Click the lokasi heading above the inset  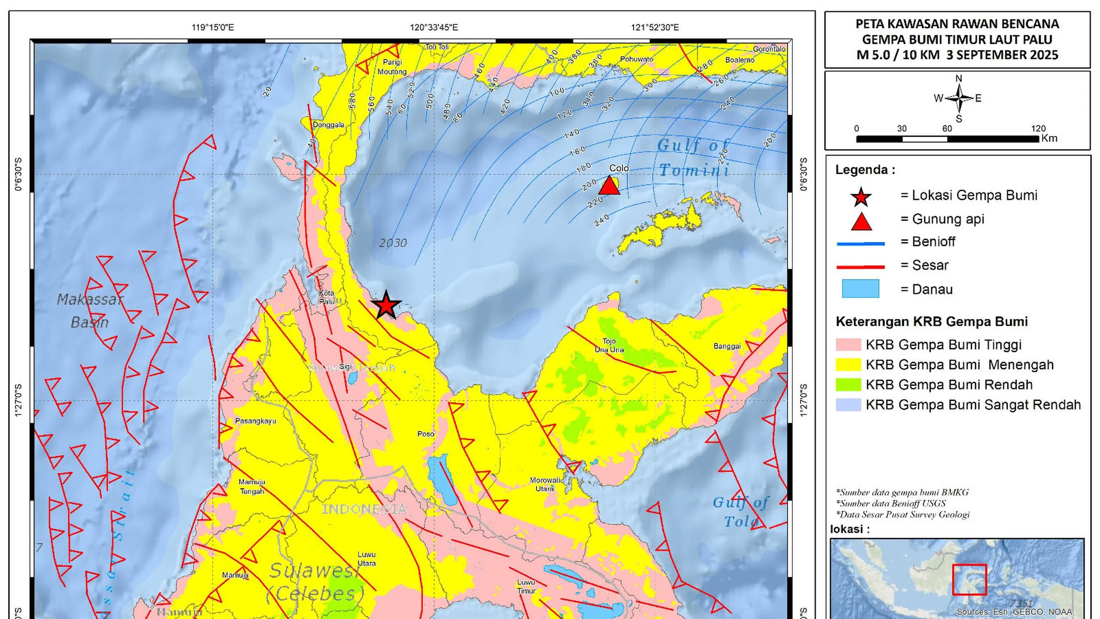tap(849, 529)
